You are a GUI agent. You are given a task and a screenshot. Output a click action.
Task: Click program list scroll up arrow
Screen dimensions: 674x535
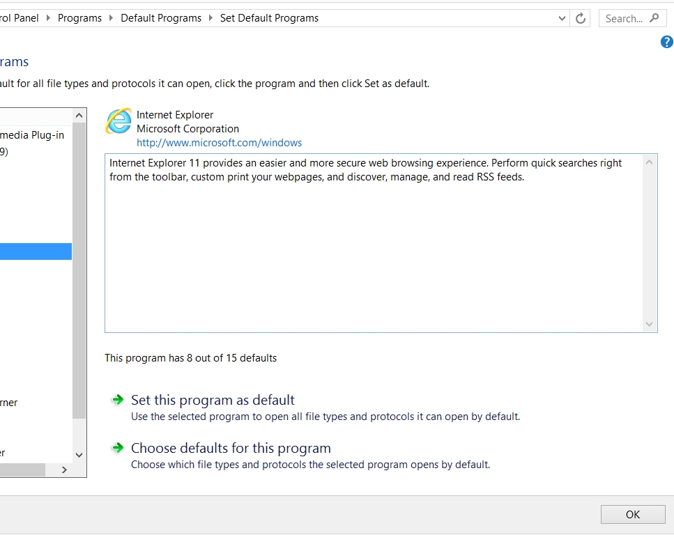pos(79,115)
